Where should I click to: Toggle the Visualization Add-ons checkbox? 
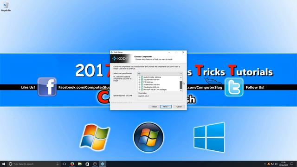[142, 87]
